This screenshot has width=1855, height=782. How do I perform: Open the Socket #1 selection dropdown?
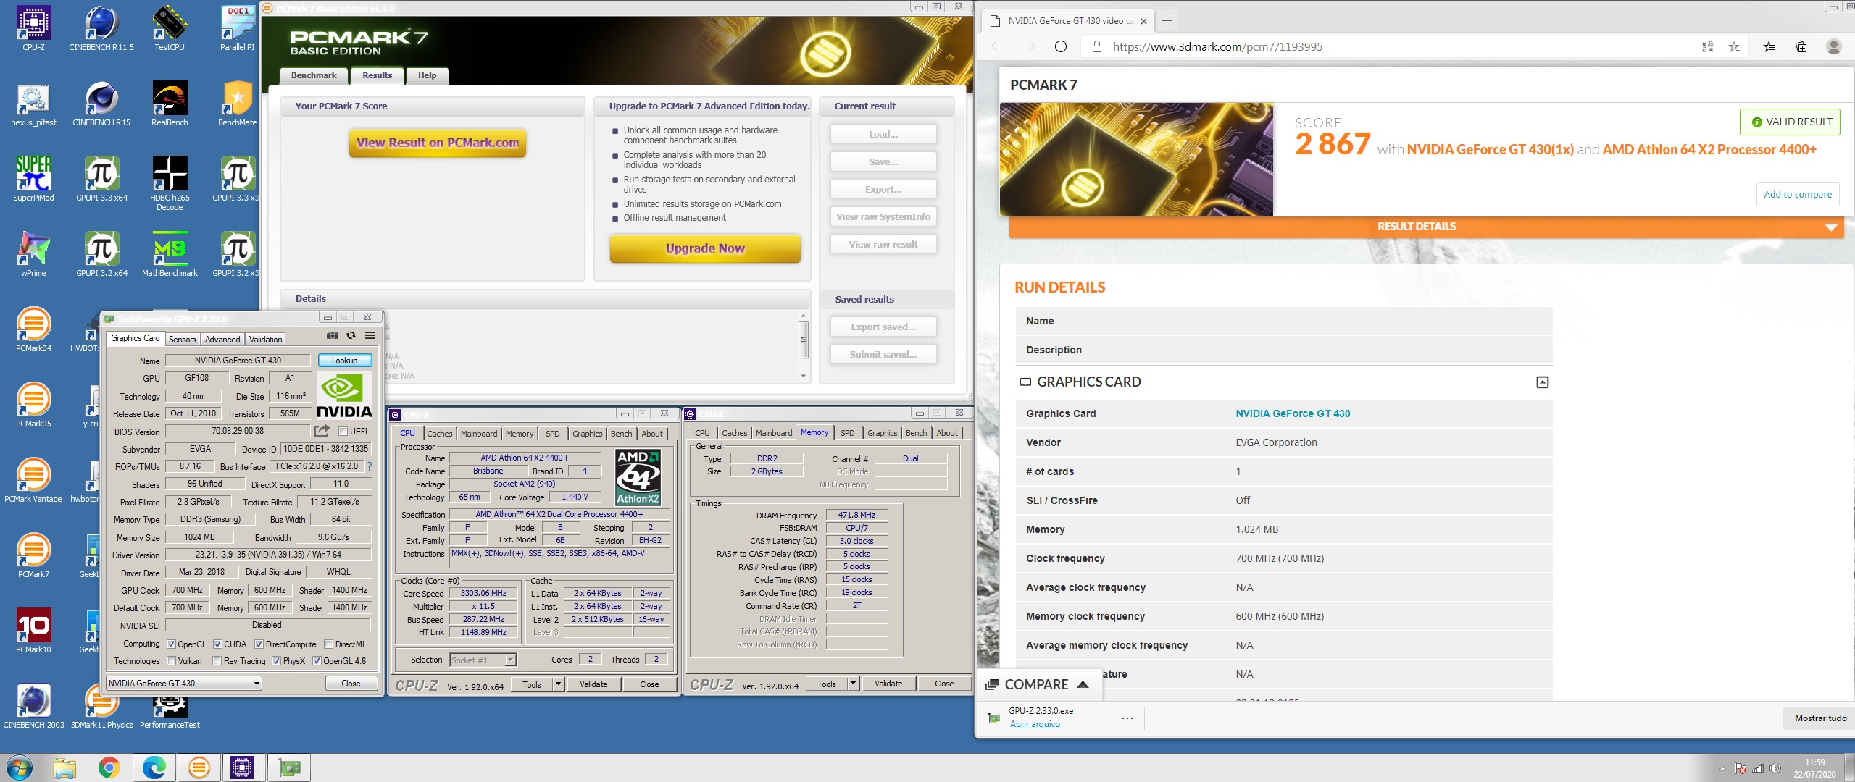coord(483,660)
